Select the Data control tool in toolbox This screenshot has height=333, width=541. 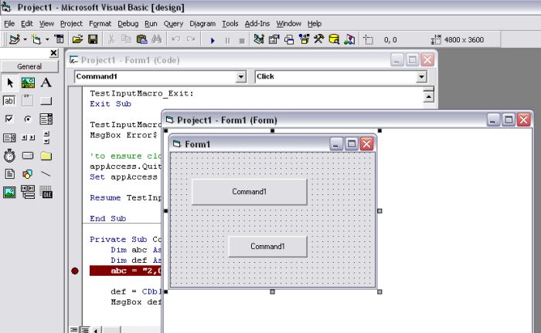click(x=28, y=192)
